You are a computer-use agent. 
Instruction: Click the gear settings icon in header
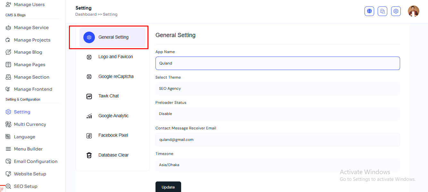point(396,11)
